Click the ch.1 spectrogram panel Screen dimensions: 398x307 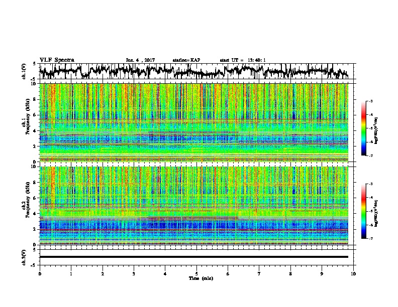[x=193, y=122]
